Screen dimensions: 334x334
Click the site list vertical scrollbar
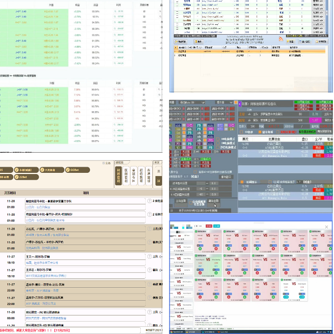[327, 16]
